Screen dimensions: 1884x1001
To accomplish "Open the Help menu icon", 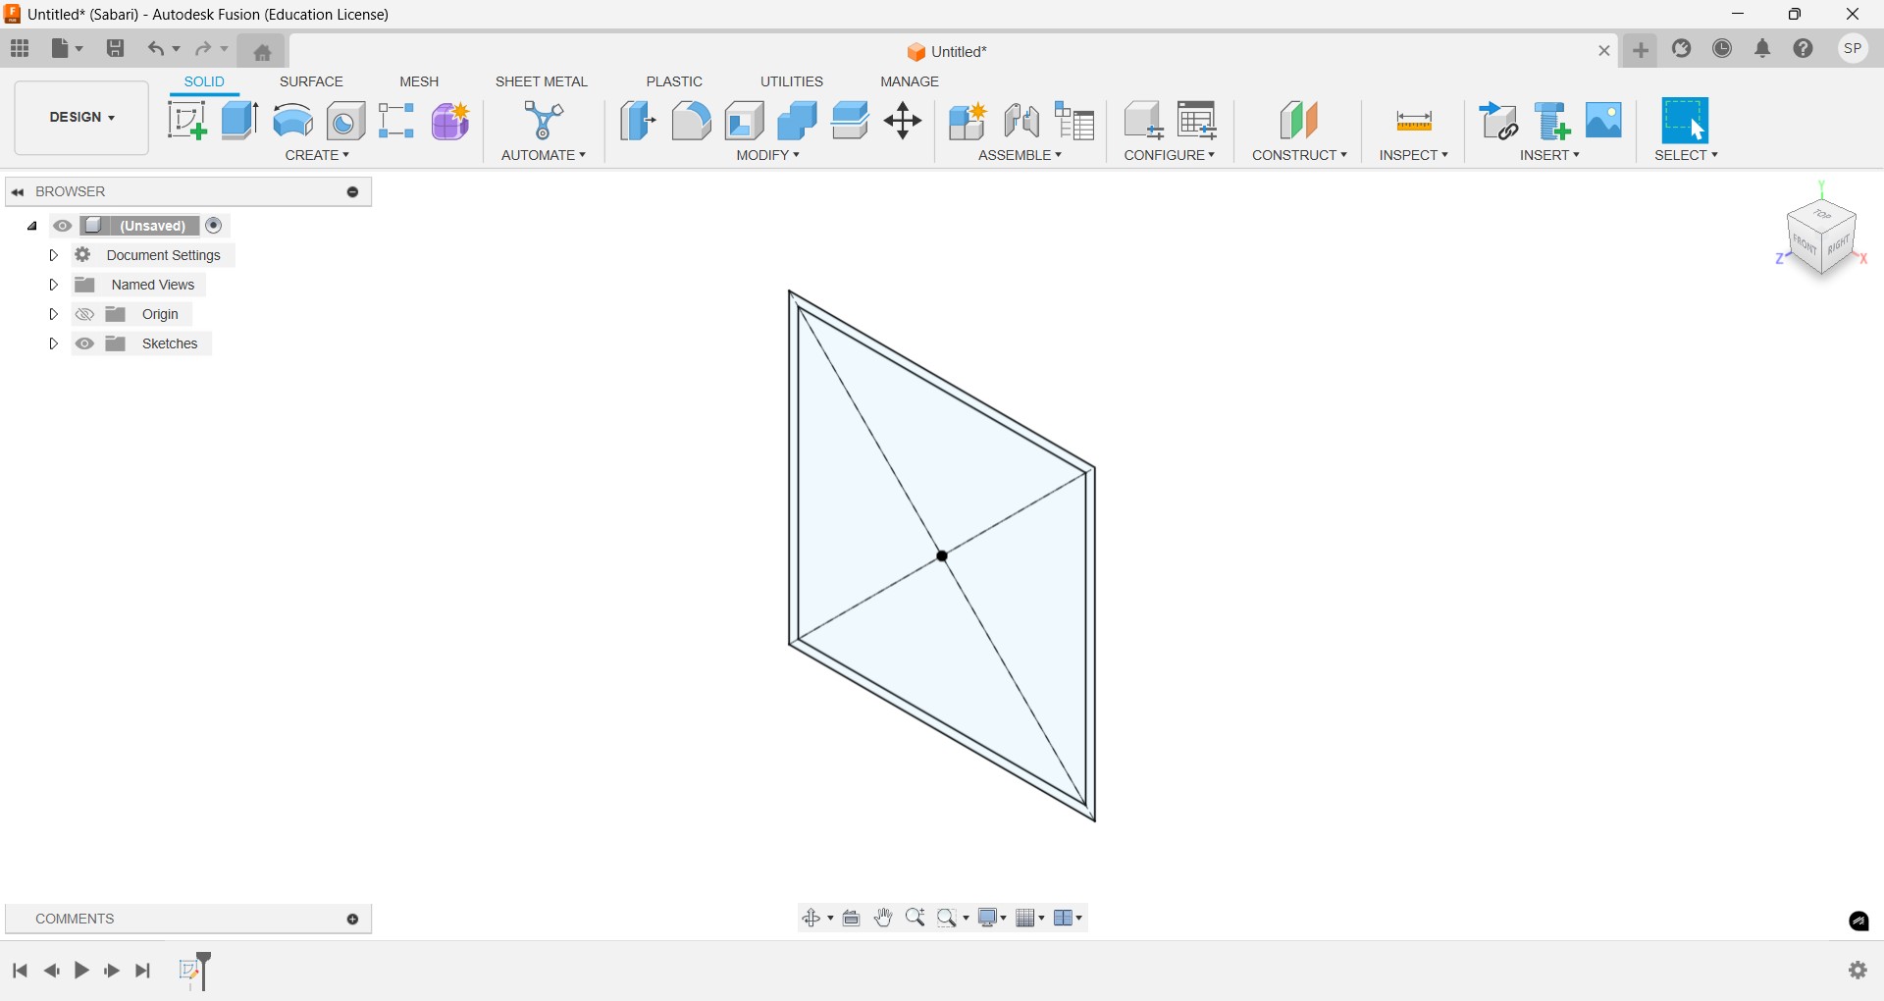I will pos(1805,49).
